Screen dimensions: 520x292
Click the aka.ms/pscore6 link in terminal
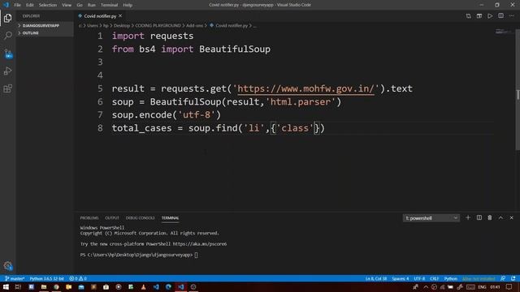coord(200,244)
